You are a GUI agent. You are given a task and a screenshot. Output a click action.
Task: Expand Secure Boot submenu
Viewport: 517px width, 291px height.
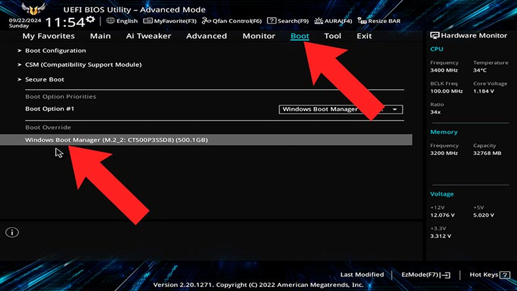45,79
